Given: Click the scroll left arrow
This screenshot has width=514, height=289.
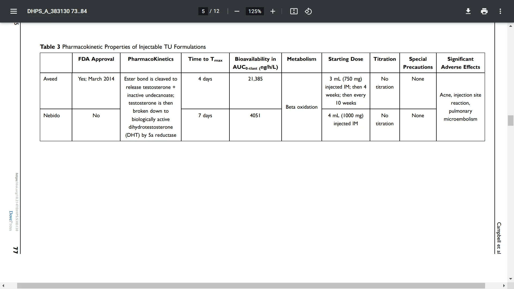Looking at the screenshot, I should click(3, 286).
